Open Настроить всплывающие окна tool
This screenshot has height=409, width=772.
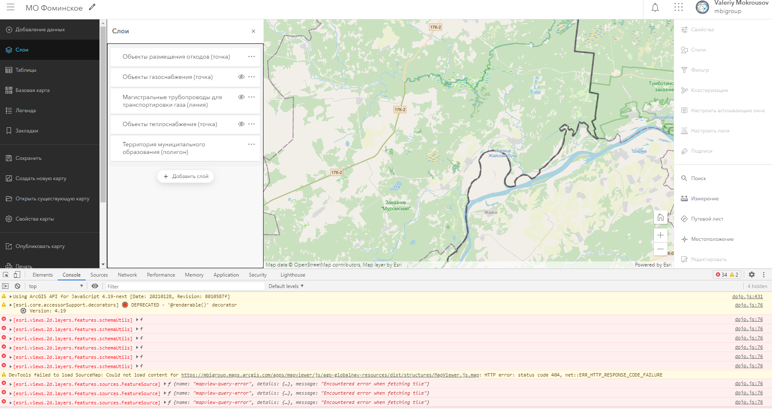point(723,110)
